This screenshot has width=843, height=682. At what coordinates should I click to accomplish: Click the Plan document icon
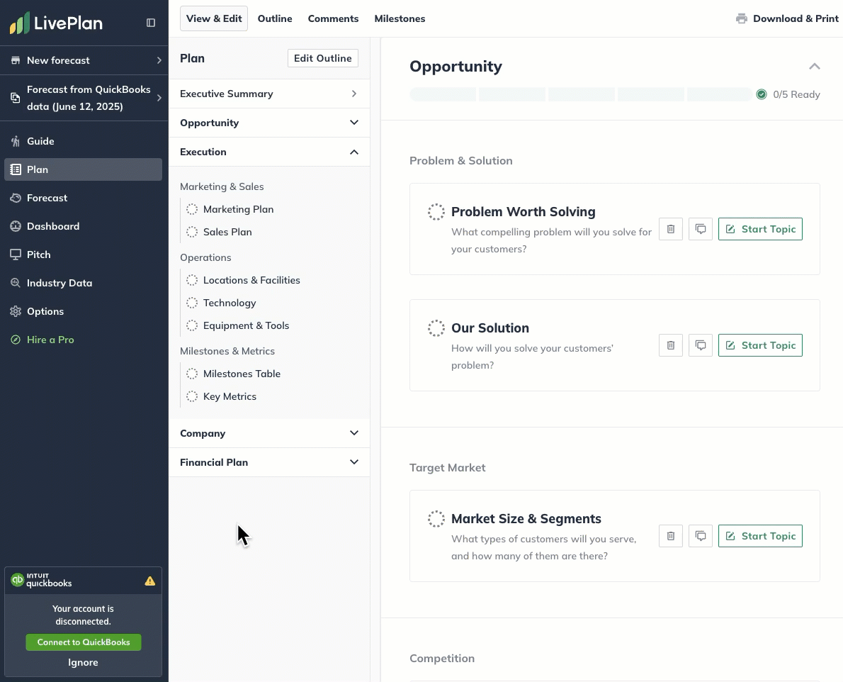(16, 169)
